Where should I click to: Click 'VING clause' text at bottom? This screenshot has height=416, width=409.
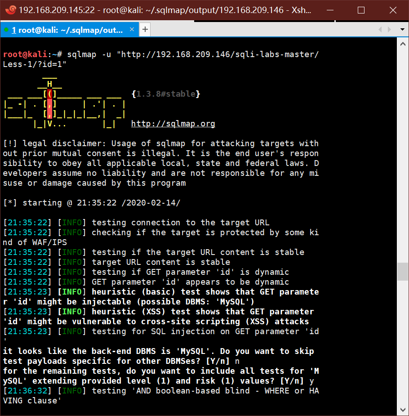coord(32,401)
